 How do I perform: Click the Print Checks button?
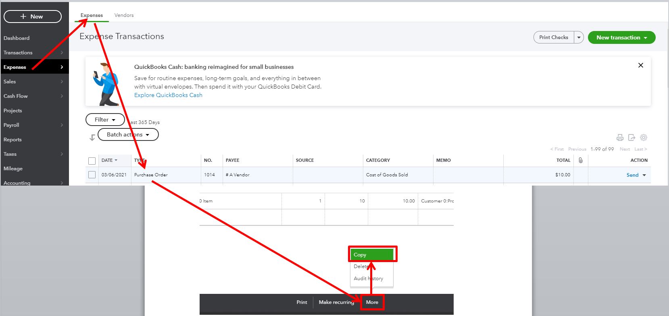pos(554,37)
